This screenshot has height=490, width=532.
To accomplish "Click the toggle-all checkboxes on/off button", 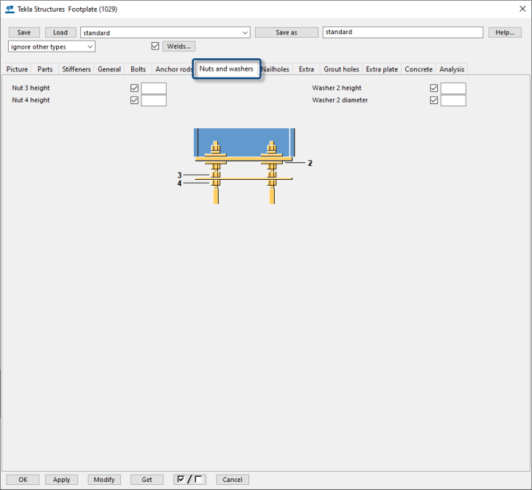I will point(190,479).
